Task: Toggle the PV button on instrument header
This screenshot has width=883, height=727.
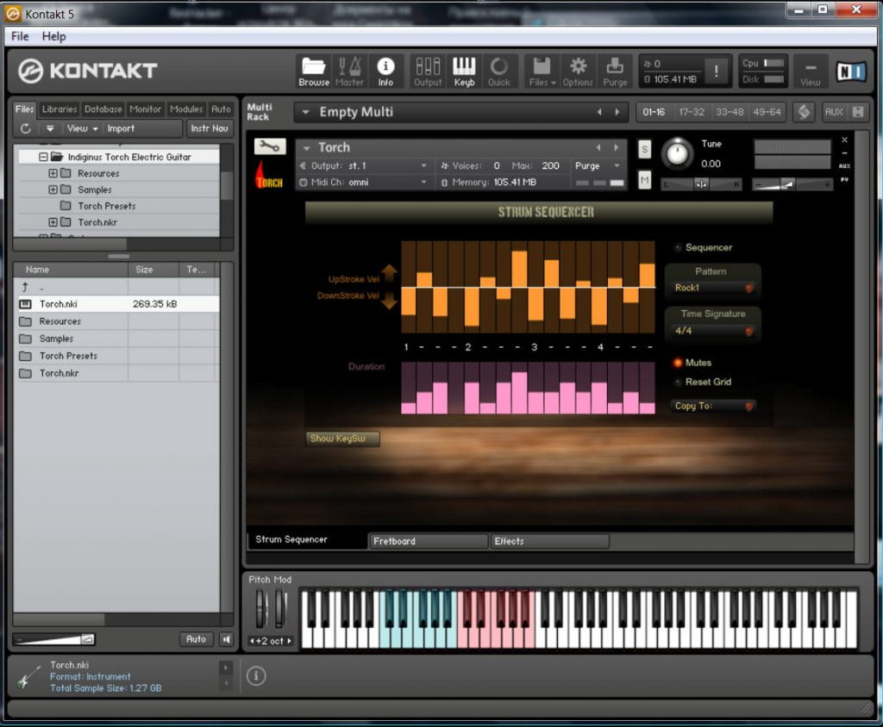Action: click(x=844, y=179)
